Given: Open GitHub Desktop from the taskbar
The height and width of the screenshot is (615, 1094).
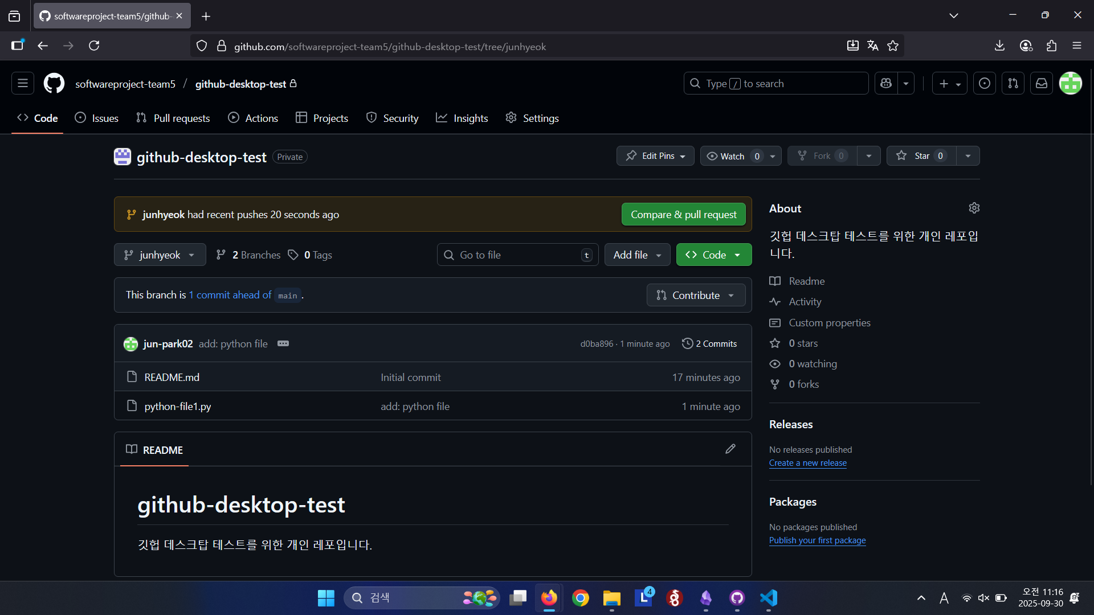Looking at the screenshot, I should (737, 598).
